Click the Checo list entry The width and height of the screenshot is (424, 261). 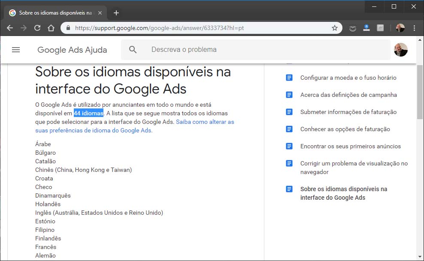tap(43, 187)
